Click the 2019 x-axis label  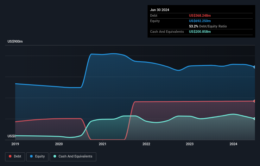tap(15, 144)
